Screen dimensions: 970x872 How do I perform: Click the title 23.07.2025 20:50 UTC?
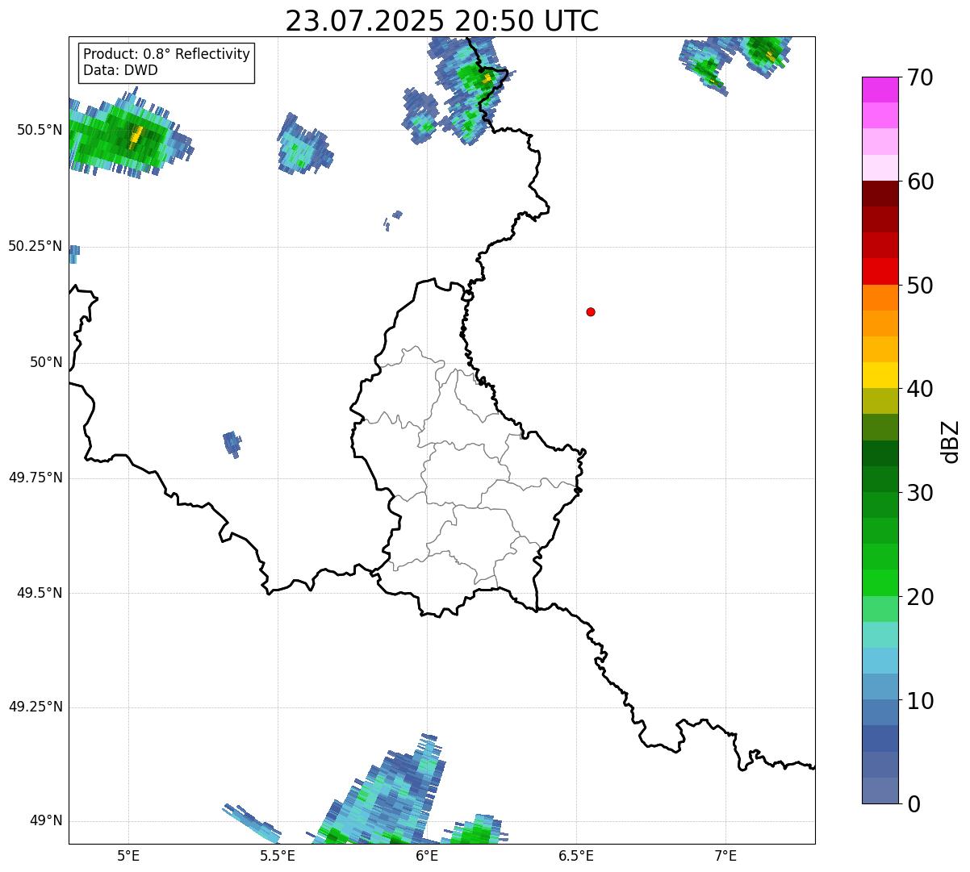441,21
